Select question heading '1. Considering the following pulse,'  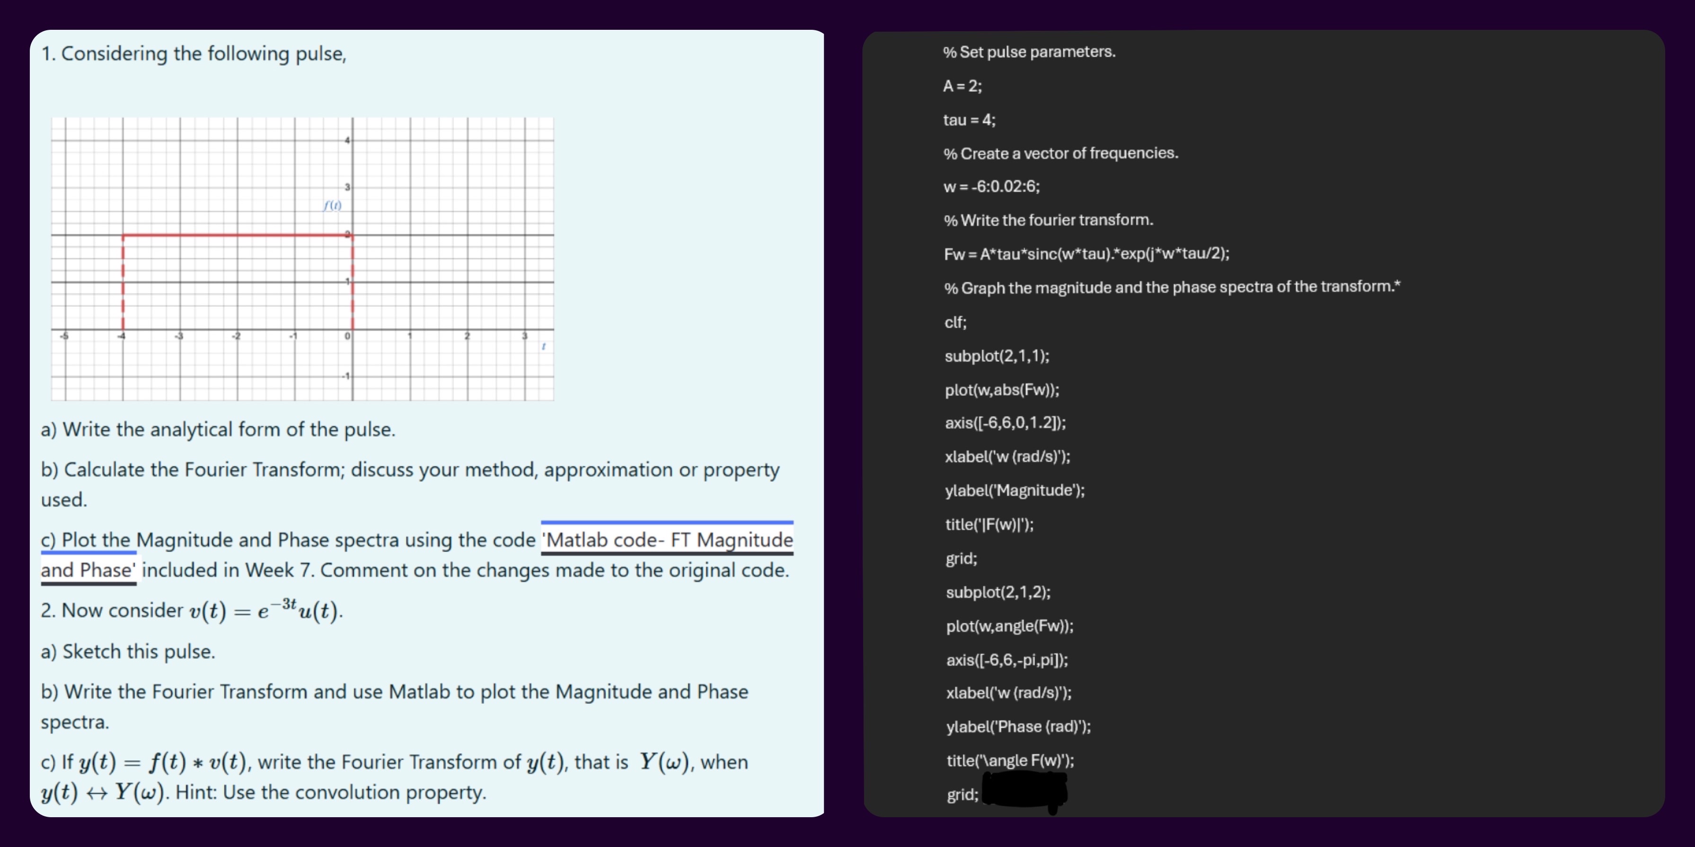click(193, 54)
